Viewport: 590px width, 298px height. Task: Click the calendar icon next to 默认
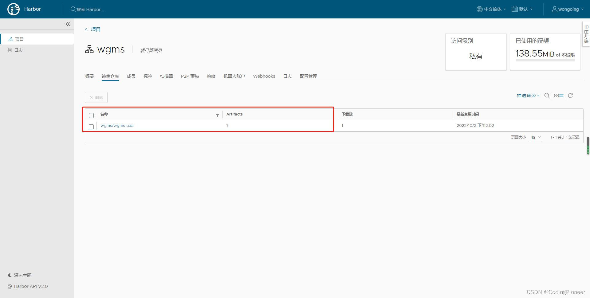click(514, 9)
